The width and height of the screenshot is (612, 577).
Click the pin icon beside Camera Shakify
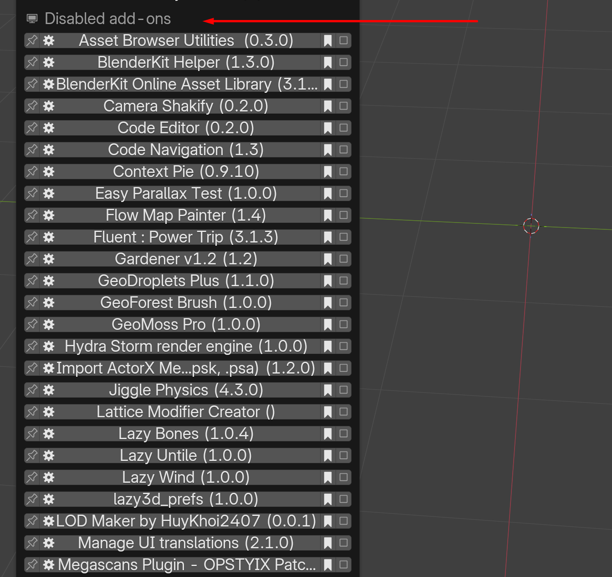point(32,106)
